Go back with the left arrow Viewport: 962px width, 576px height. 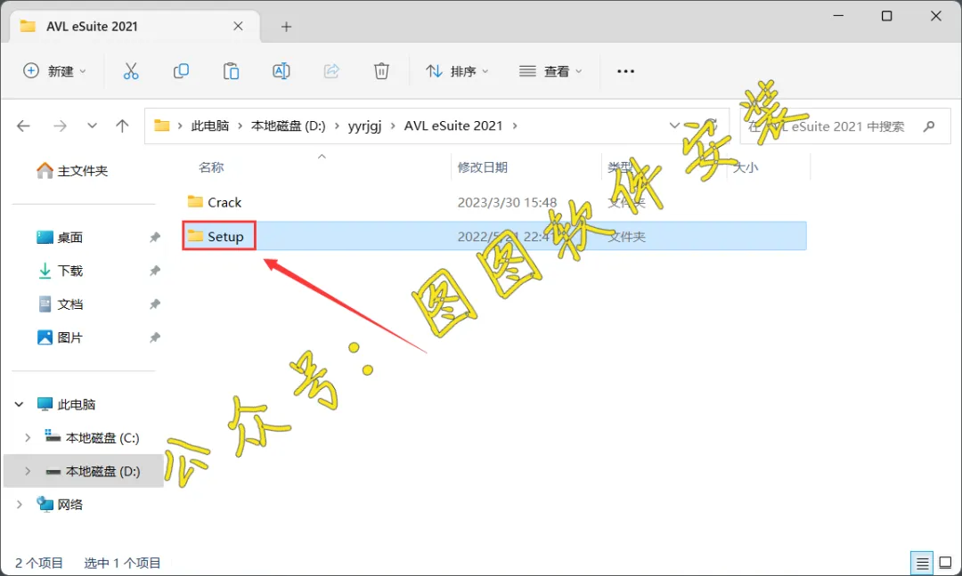point(23,126)
